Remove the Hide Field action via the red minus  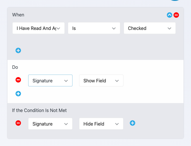click(x=18, y=123)
